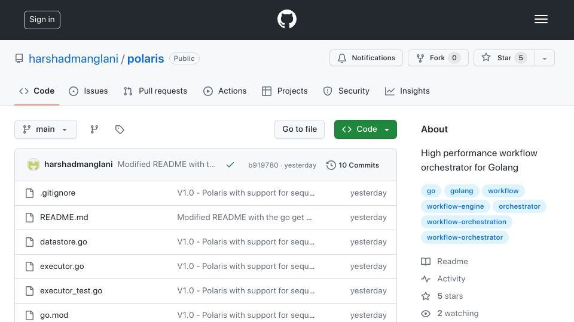Click the file icon beside datastore.go
574x322 pixels.
click(x=30, y=242)
